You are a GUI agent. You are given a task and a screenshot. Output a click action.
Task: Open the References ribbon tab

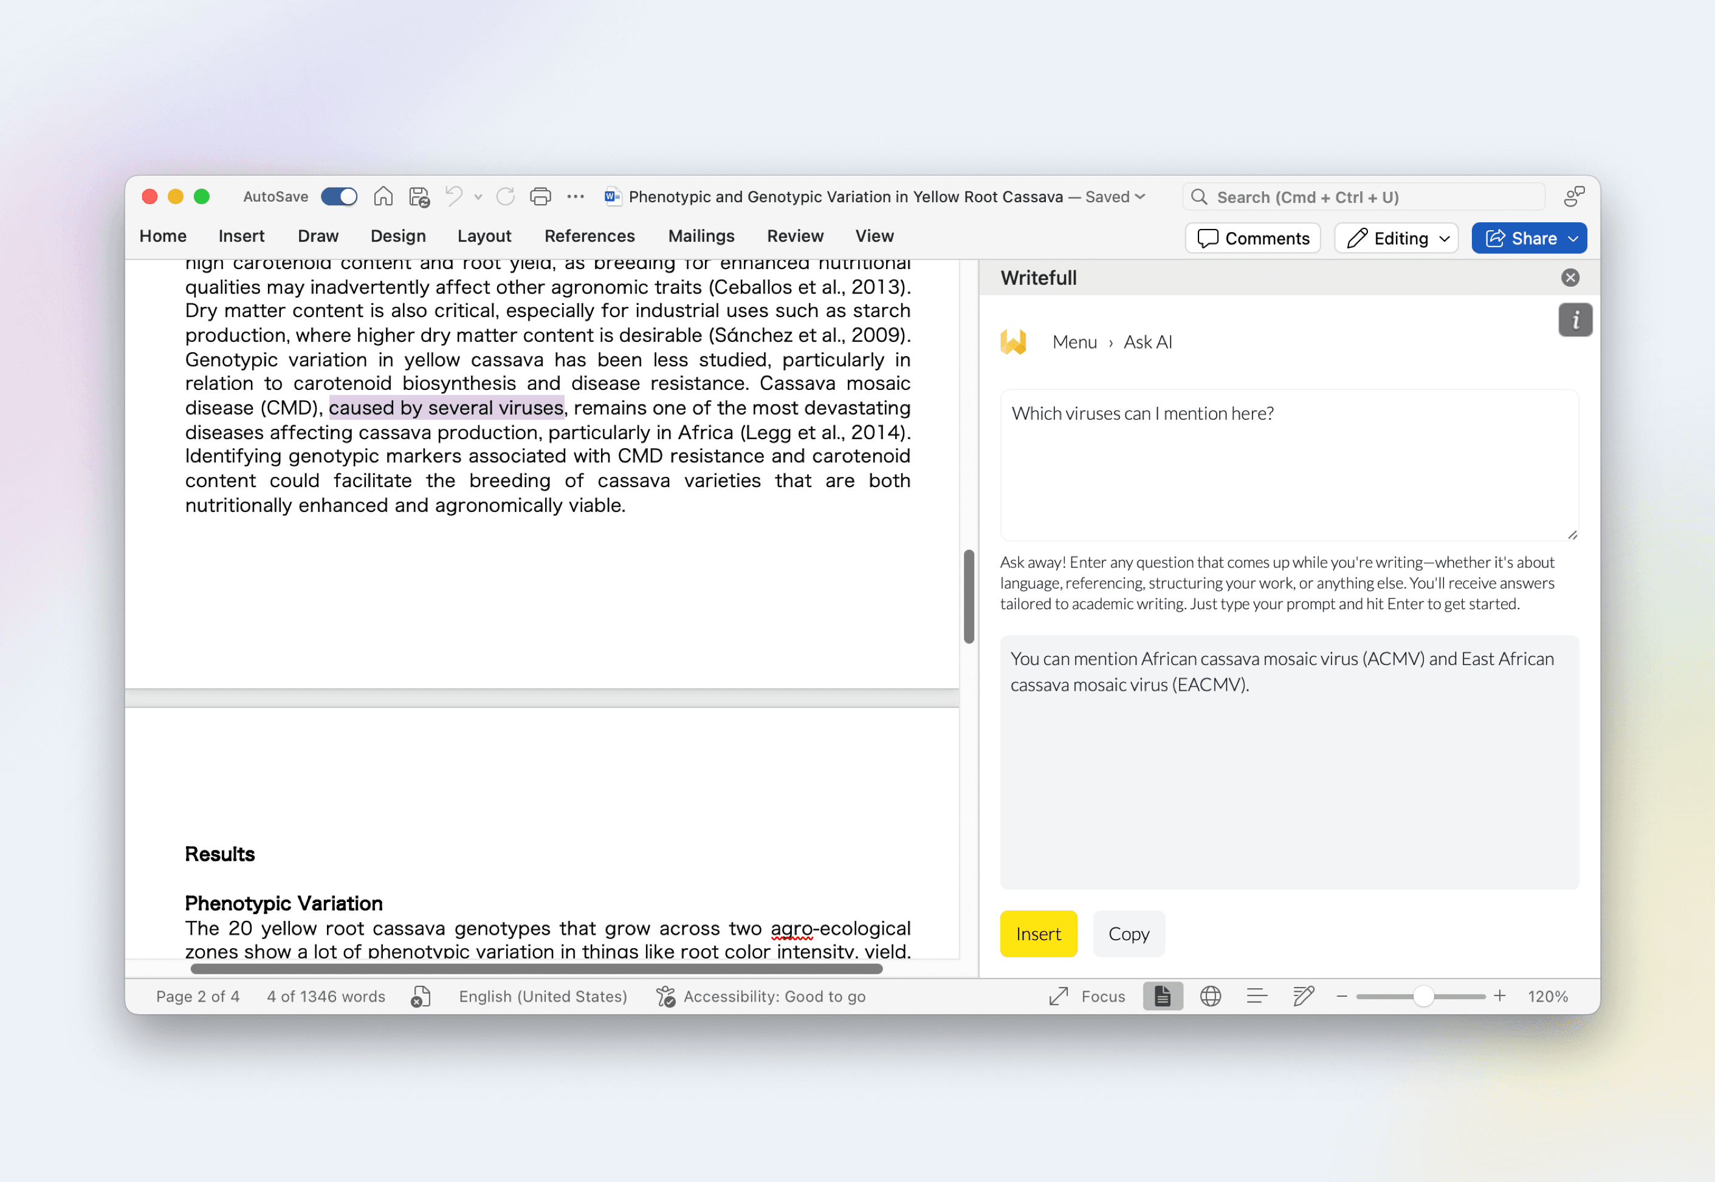coord(589,236)
